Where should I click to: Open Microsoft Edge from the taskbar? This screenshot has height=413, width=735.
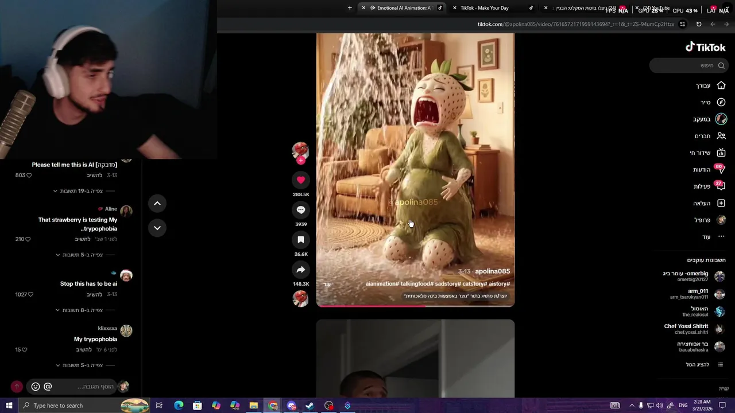point(179,406)
